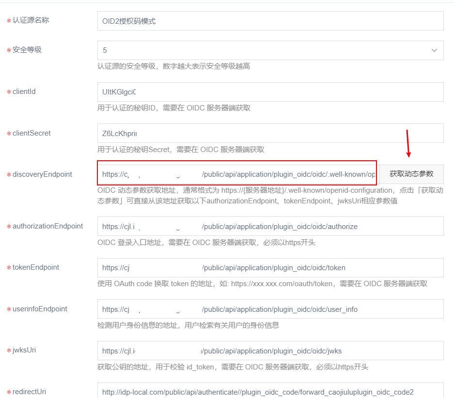Click into the clientSecret field
The width and height of the screenshot is (454, 398).
tap(270, 133)
